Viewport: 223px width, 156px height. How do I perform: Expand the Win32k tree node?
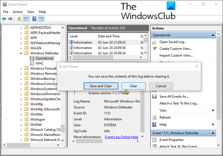tap(21, 48)
